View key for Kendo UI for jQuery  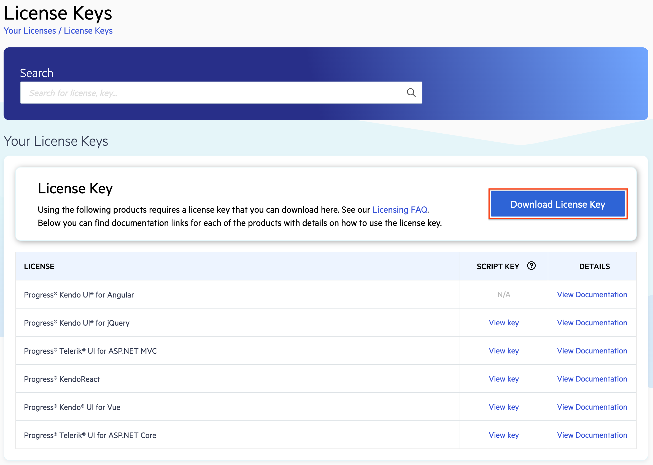[x=503, y=322]
